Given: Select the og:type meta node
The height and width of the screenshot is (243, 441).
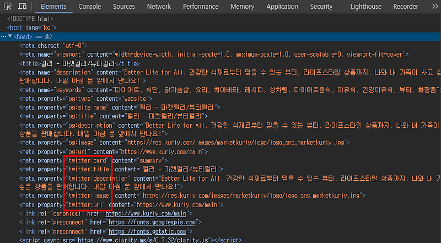Looking at the screenshot, I should click(x=86, y=99).
